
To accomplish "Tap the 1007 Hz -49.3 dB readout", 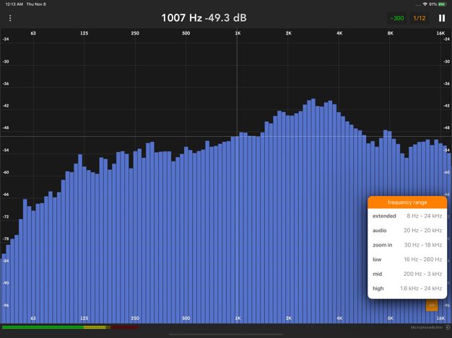I will click(204, 17).
